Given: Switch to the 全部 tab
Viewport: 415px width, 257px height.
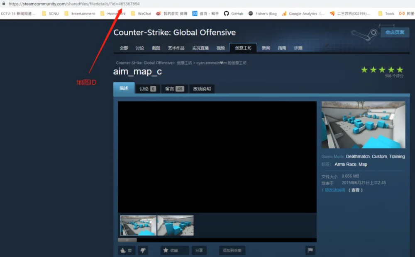Looking at the screenshot, I should pos(124,48).
